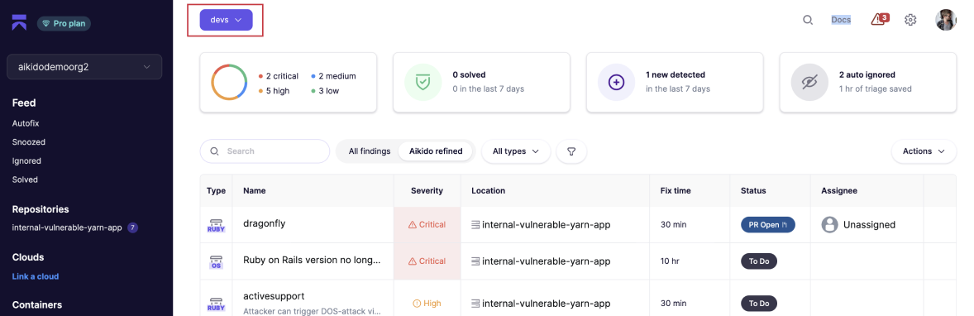Open Ignored findings in the sidebar
Image resolution: width=974 pixels, height=316 pixels.
click(26, 161)
